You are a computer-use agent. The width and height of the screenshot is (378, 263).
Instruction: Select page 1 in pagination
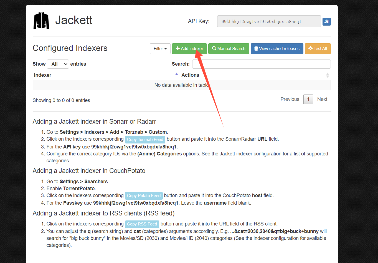pyautogui.click(x=308, y=99)
